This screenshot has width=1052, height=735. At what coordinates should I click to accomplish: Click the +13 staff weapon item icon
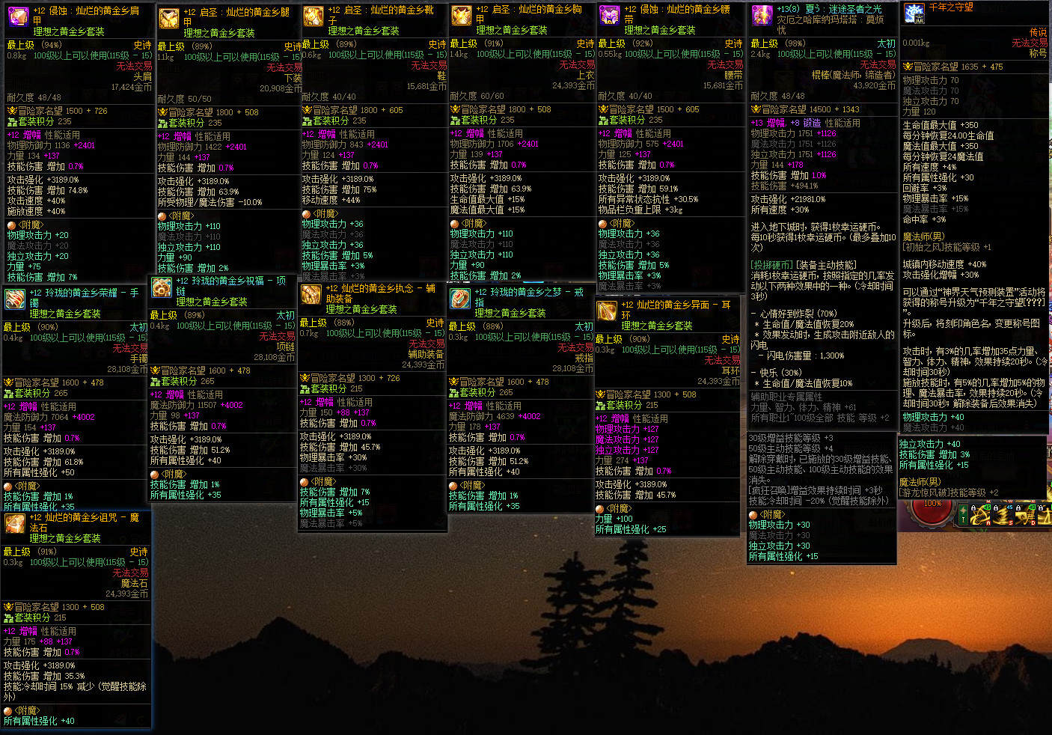tap(762, 15)
